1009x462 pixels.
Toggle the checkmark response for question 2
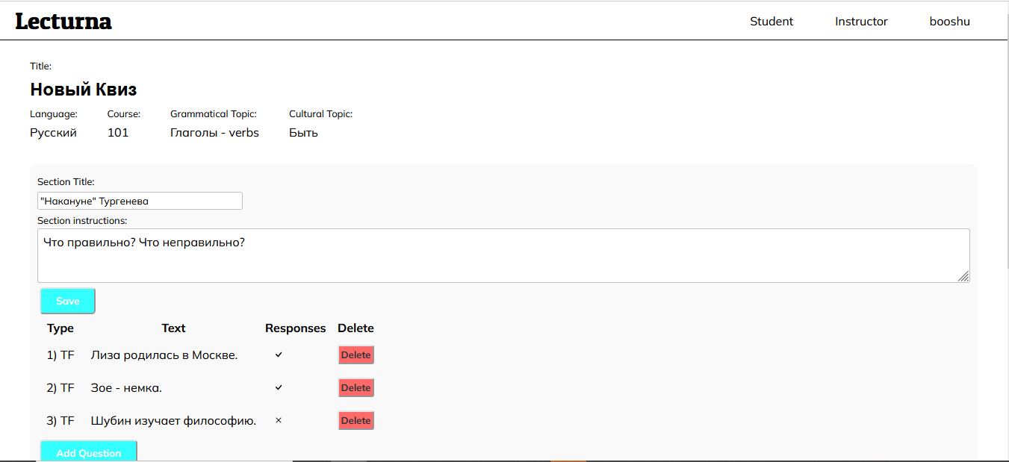[278, 387]
